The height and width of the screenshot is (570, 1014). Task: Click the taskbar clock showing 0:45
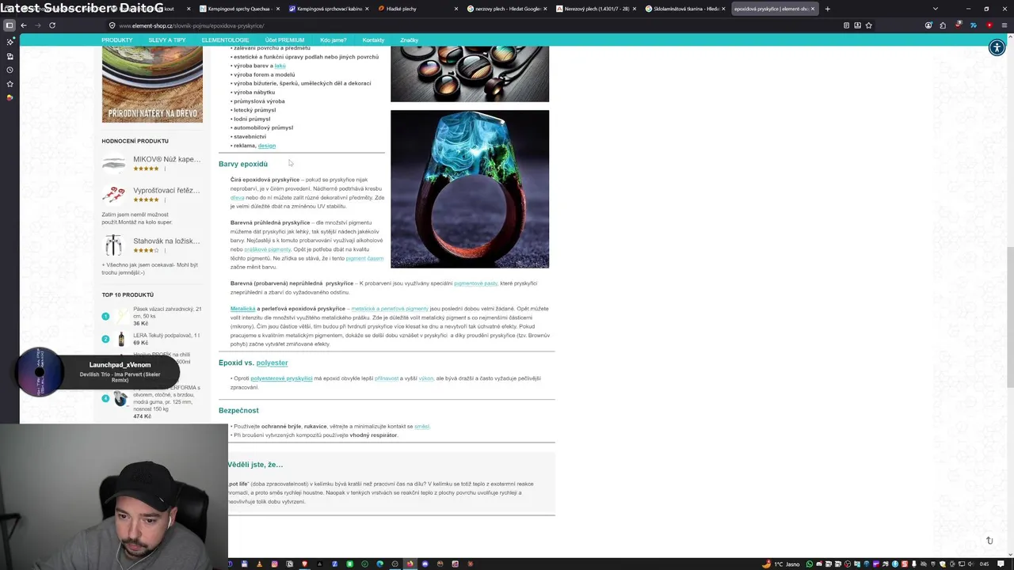coord(984,564)
